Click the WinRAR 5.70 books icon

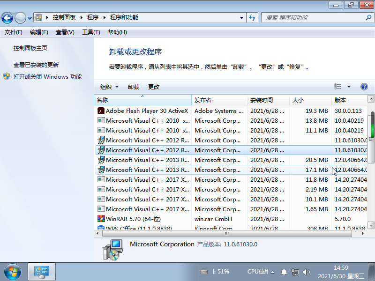click(101, 219)
